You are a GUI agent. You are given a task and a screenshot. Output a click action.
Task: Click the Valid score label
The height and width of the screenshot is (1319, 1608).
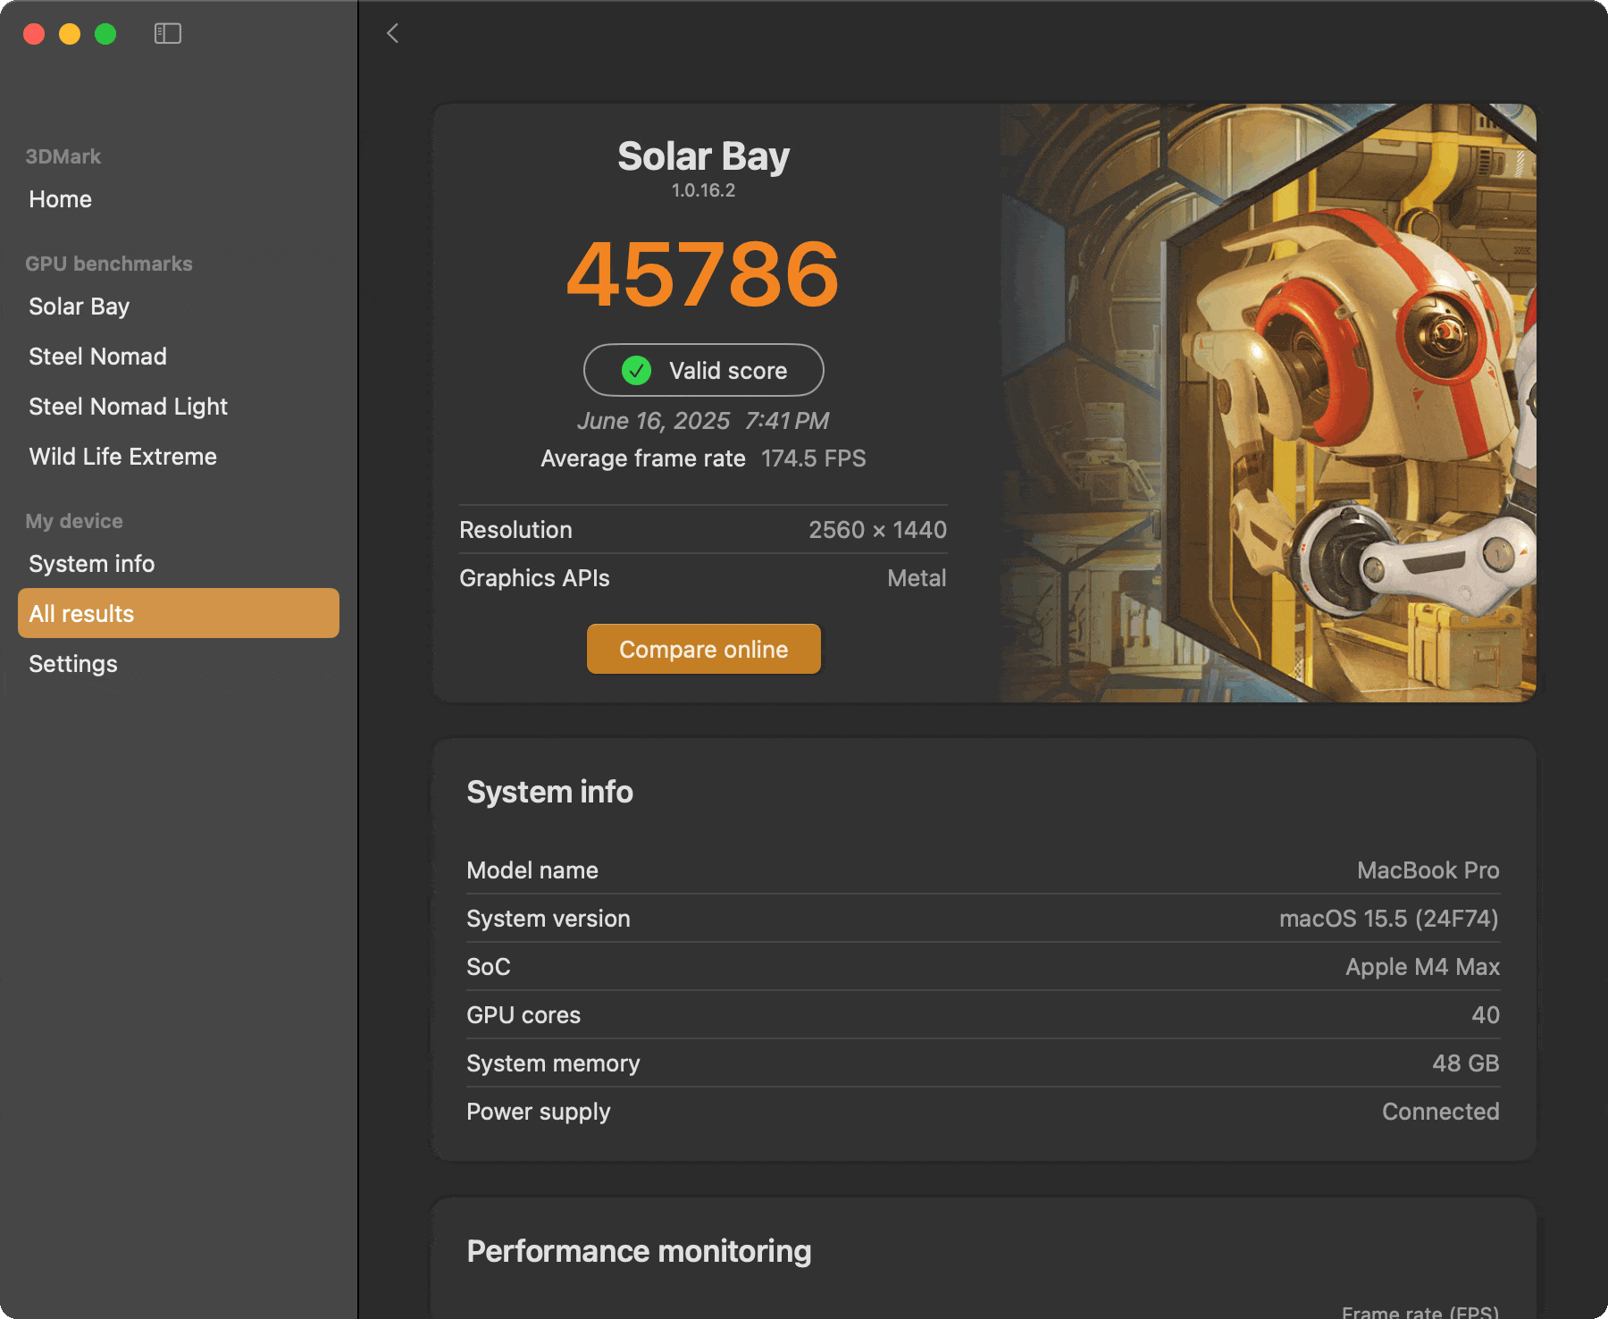pyautogui.click(x=729, y=370)
